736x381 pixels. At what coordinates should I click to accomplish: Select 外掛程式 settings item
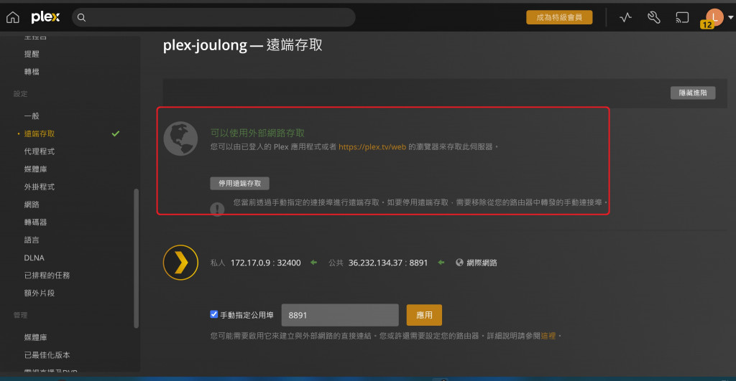click(40, 187)
